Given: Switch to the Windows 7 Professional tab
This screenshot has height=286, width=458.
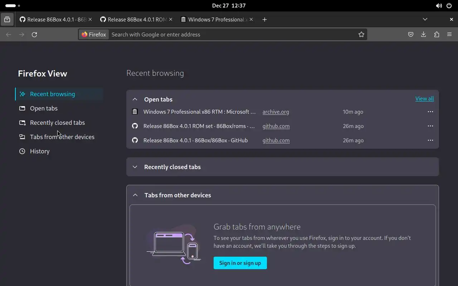Looking at the screenshot, I should tap(215, 20).
